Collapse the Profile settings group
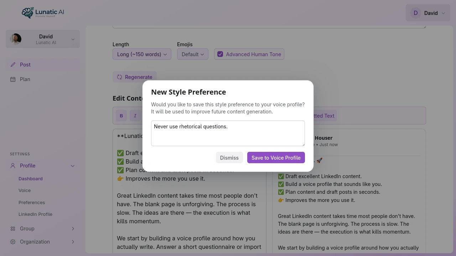The image size is (456, 256). 43,166
